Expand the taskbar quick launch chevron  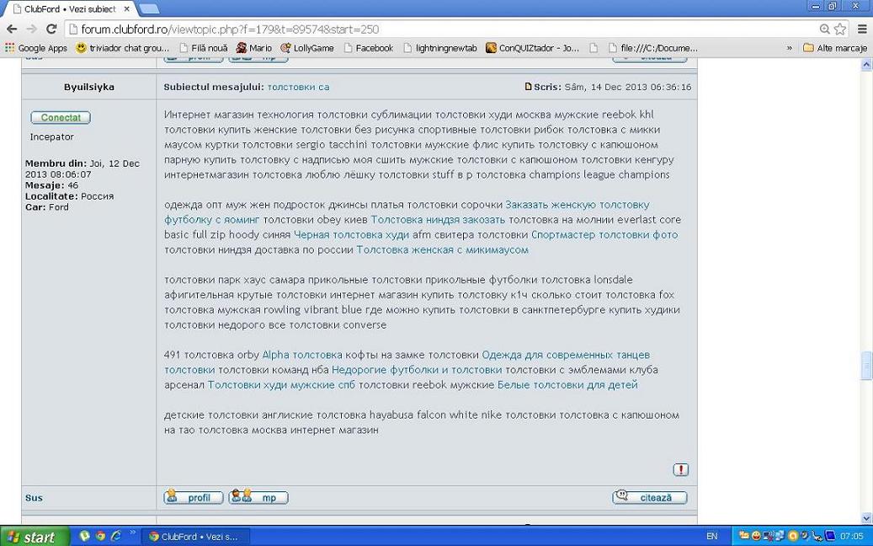(132, 534)
